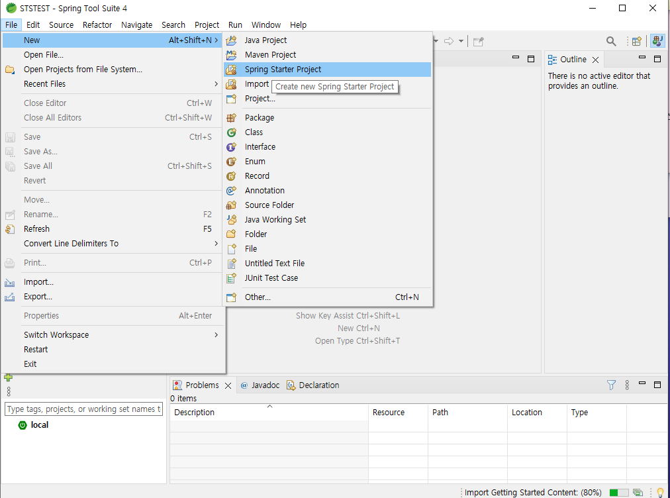Click the Open Perspective toolbar icon

tap(637, 42)
